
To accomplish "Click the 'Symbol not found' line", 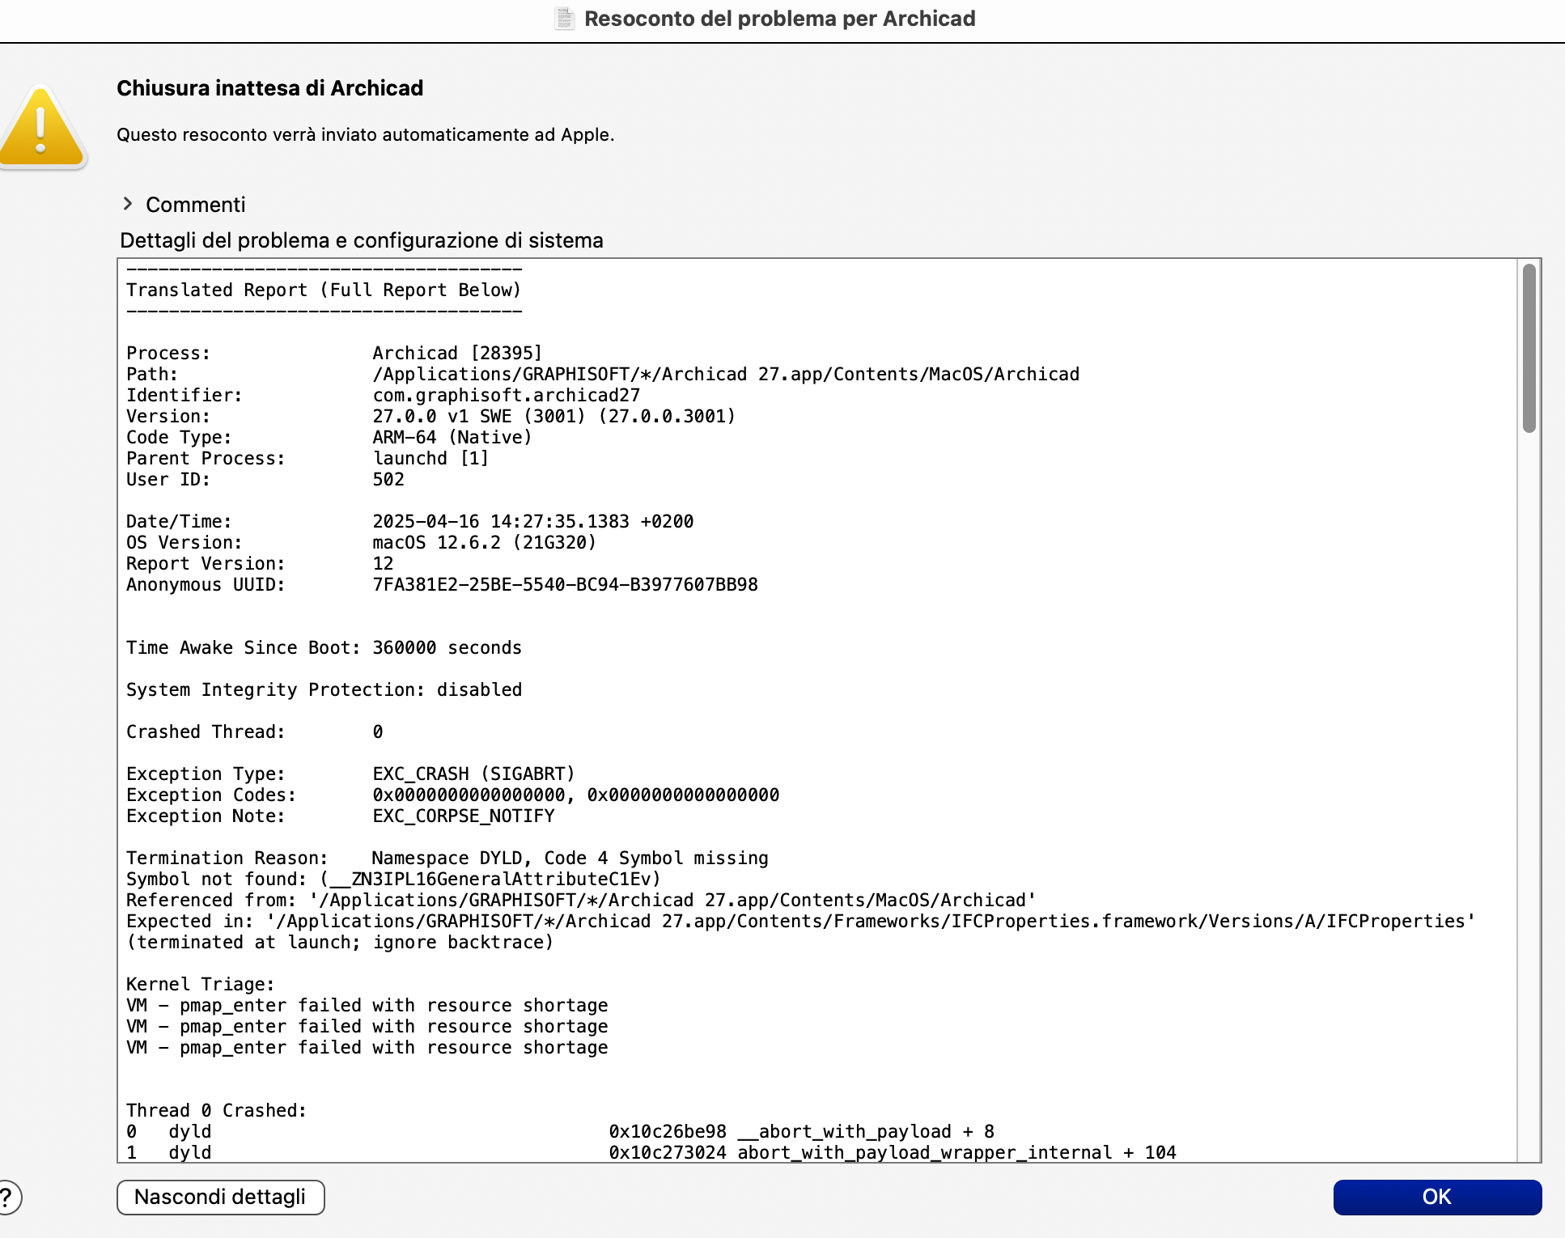I will click(x=393, y=879).
